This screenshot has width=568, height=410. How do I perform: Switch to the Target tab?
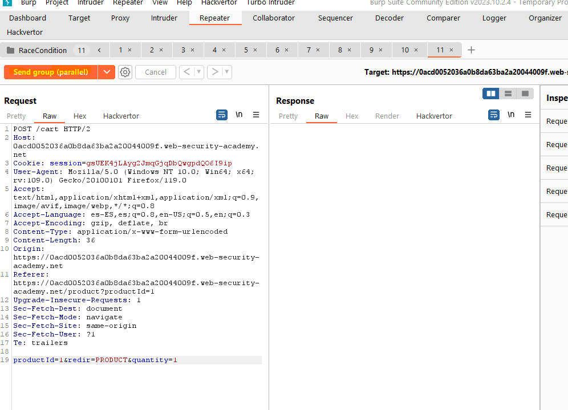79,18
